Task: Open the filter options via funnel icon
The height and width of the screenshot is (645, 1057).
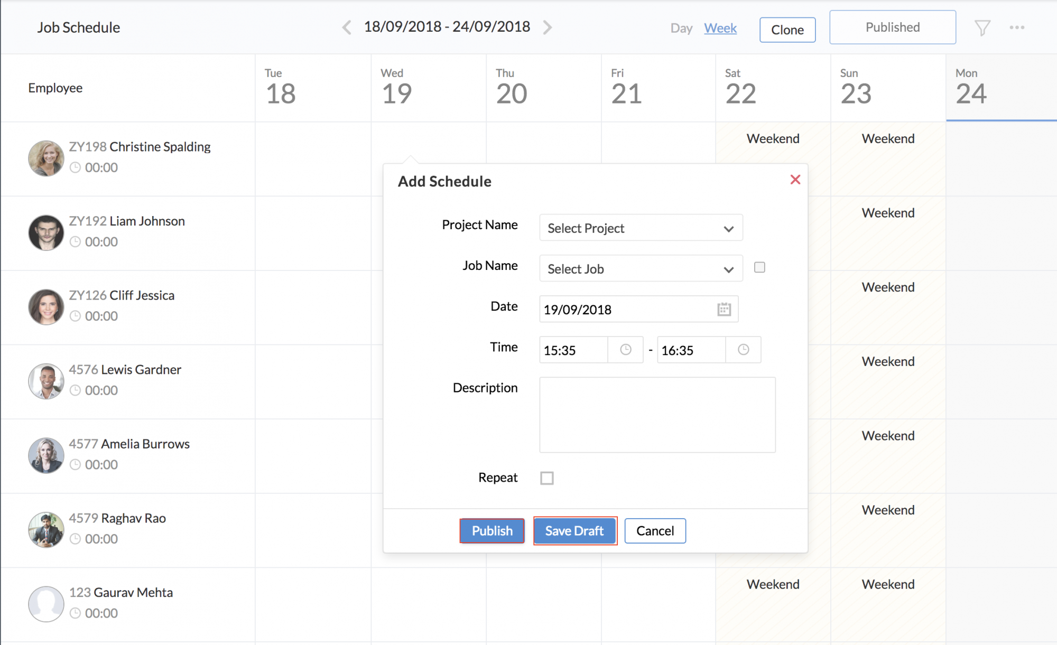Action: click(x=982, y=27)
